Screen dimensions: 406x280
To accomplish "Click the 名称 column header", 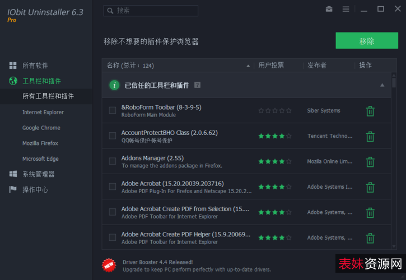I will [x=130, y=66].
